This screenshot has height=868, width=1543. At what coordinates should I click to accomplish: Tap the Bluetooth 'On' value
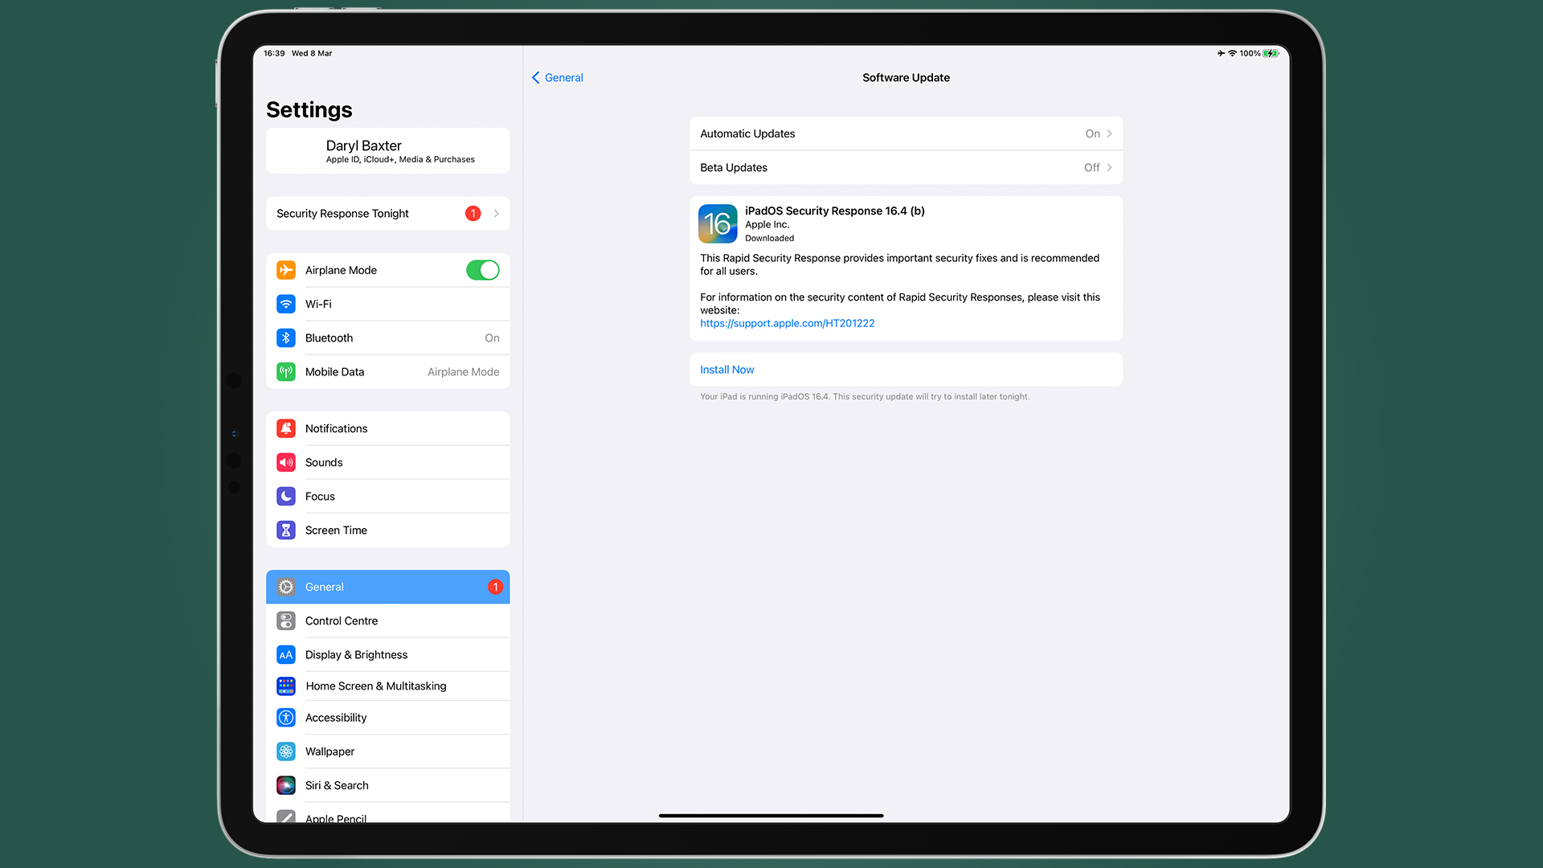tap(492, 338)
